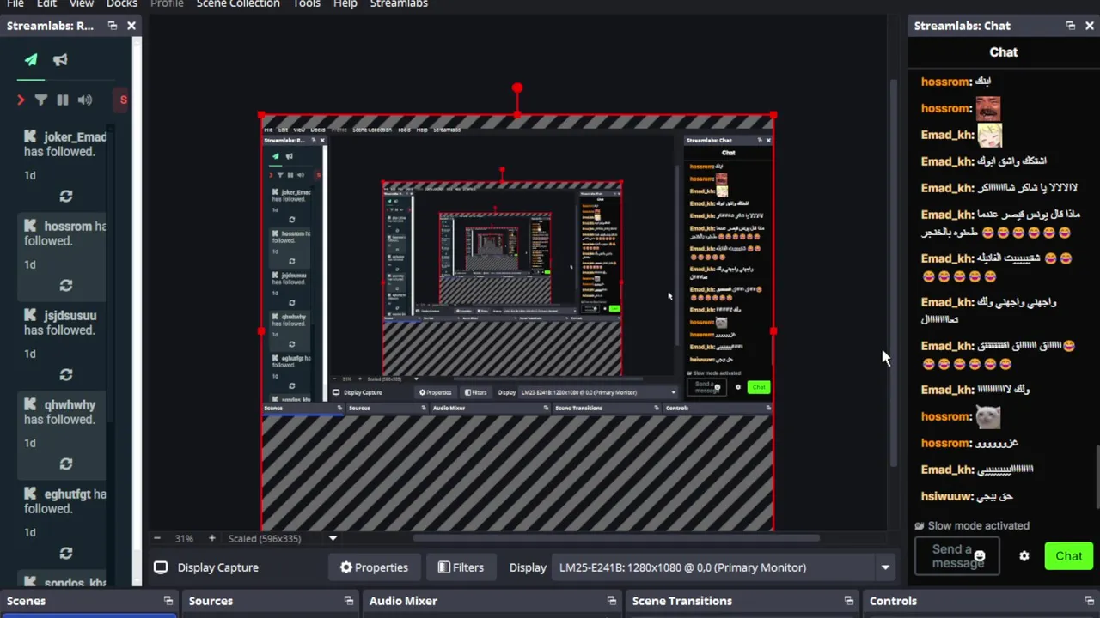Undock the Streamlabs Chat panel
The height and width of the screenshot is (618, 1100).
(x=1070, y=26)
